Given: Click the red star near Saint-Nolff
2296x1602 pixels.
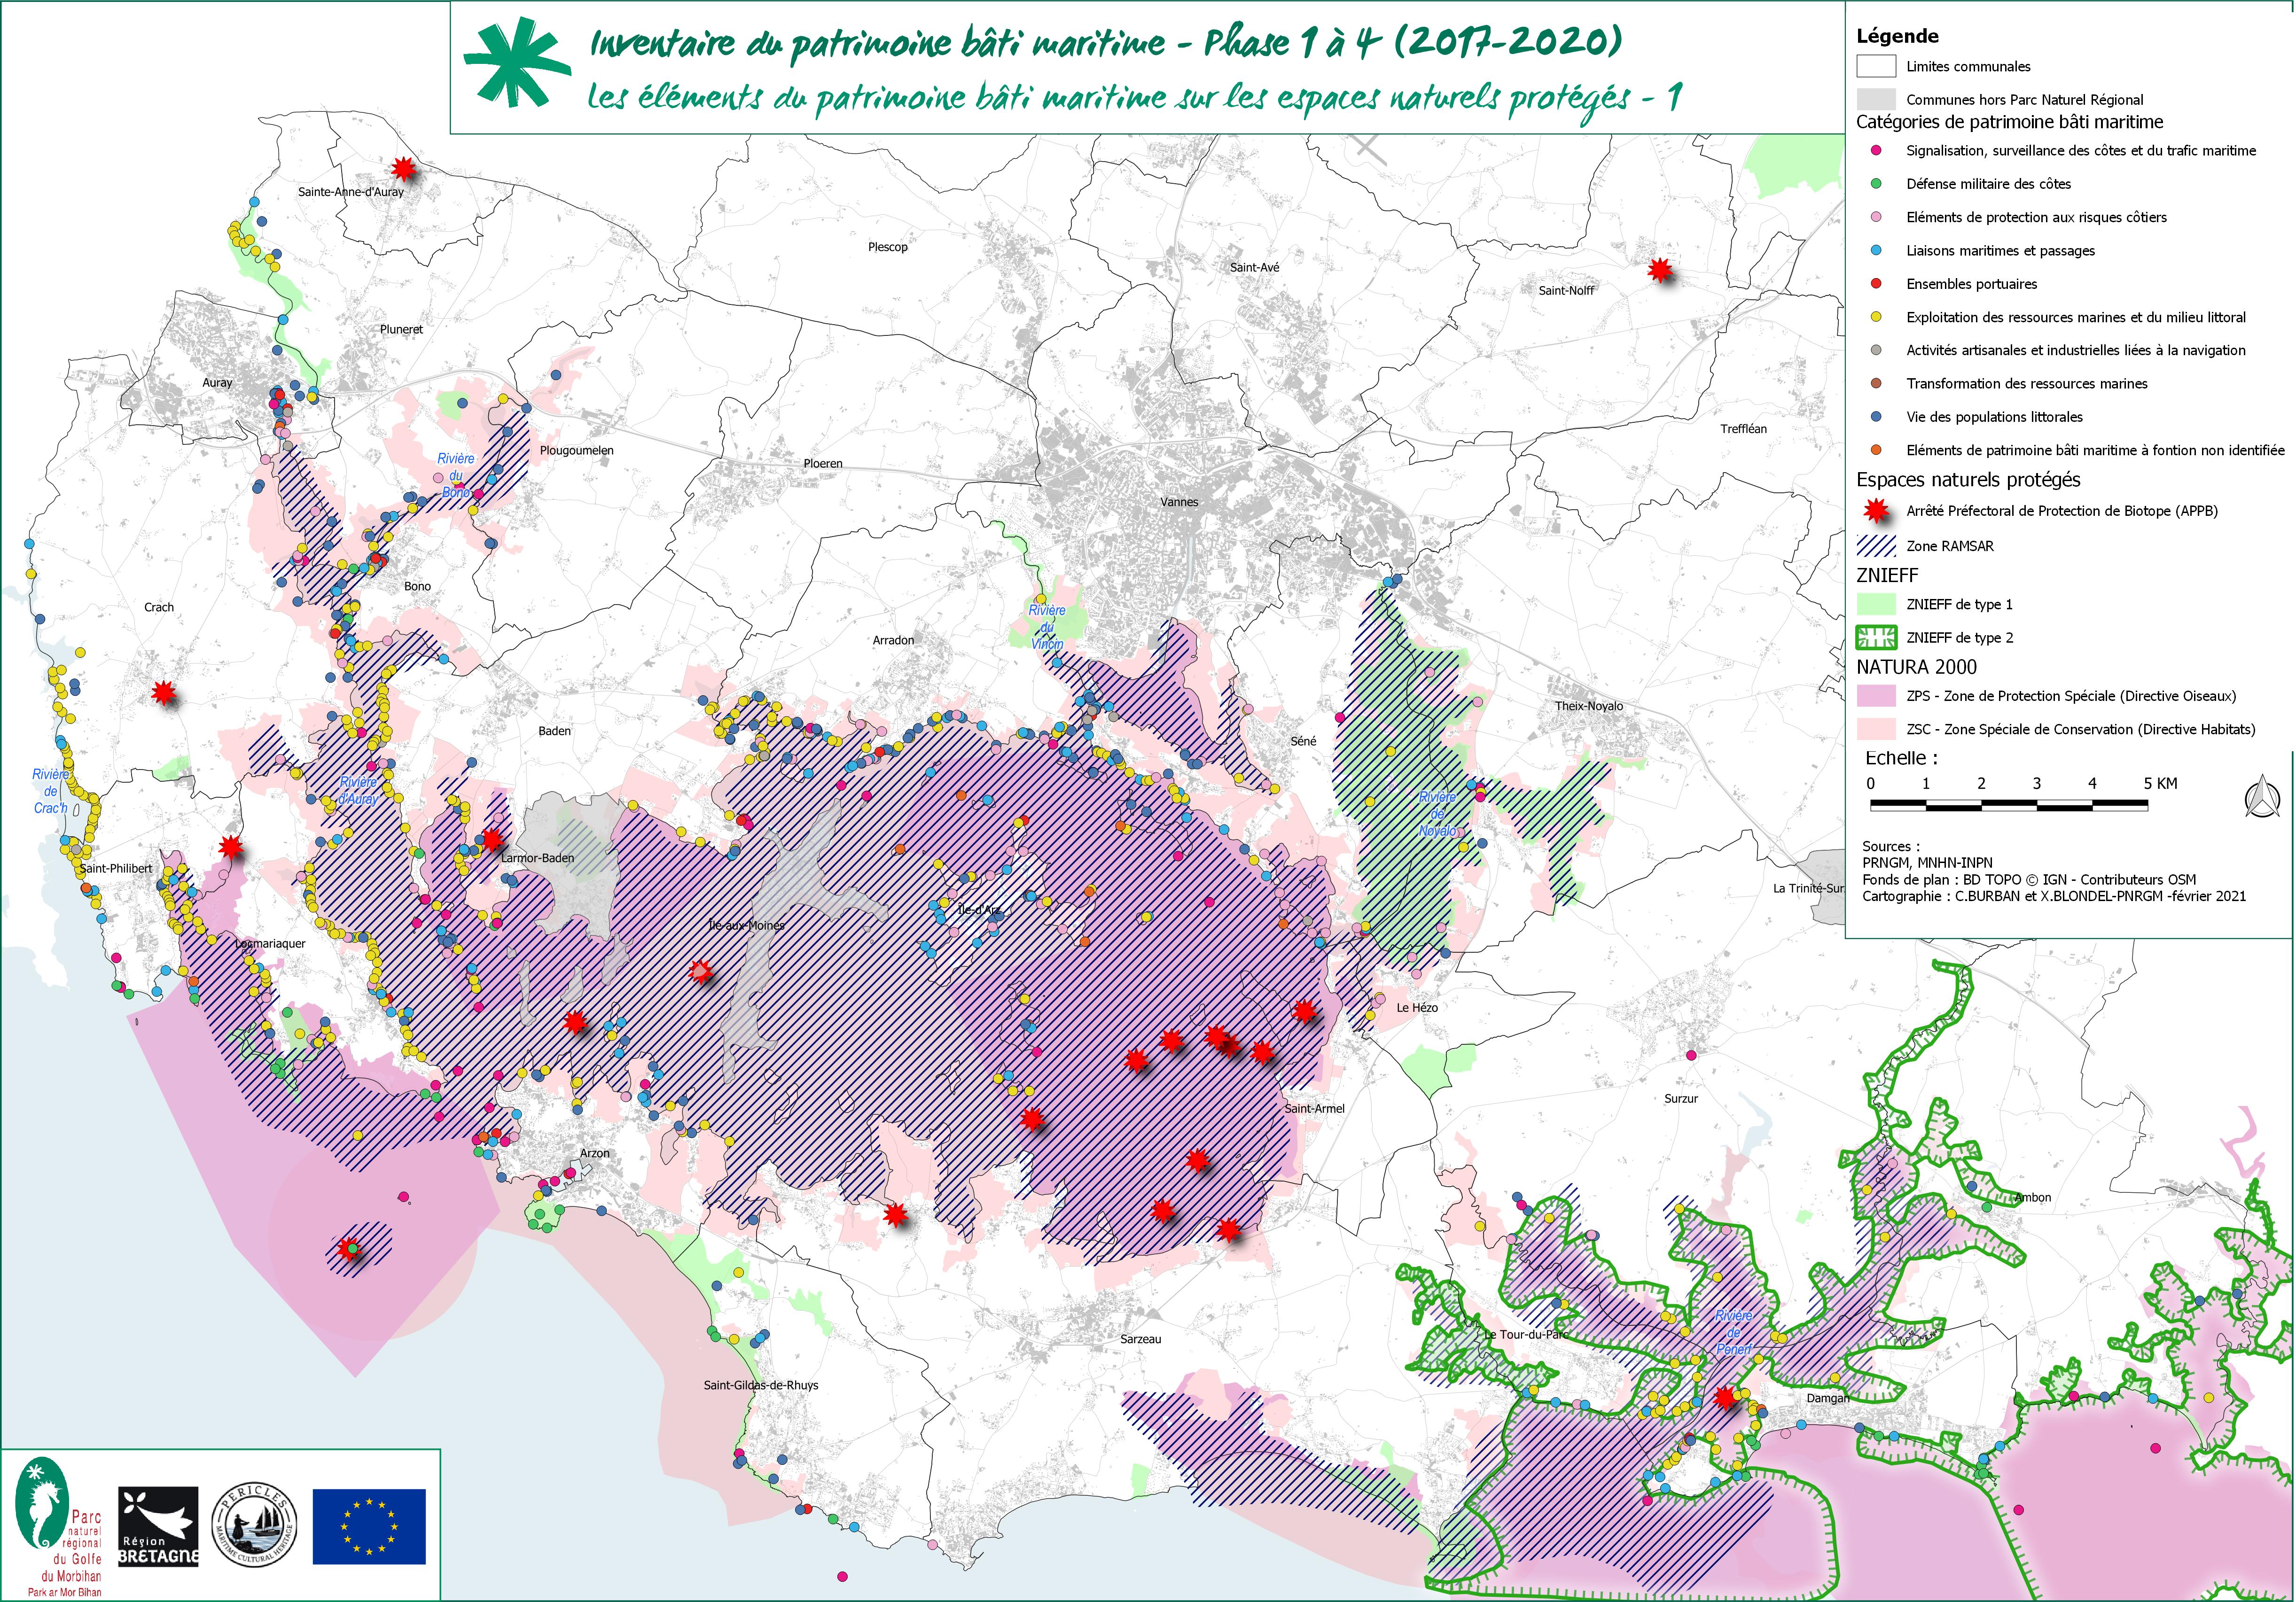Looking at the screenshot, I should (1660, 269).
